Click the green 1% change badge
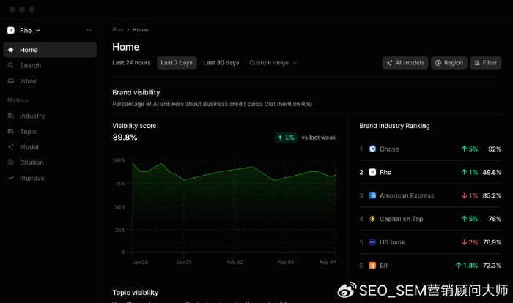This screenshot has height=303, width=513. (286, 138)
